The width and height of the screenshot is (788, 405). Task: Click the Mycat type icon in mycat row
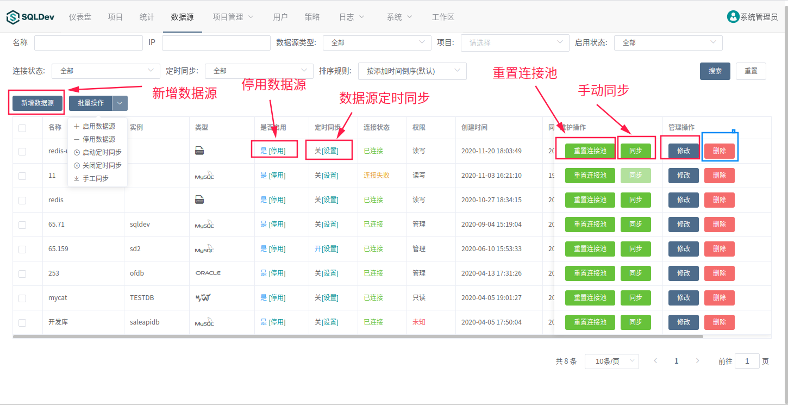point(203,298)
